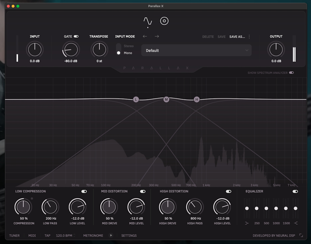Open the three-dot preset options menu
The height and width of the screenshot is (244, 311).
tap(249, 36)
